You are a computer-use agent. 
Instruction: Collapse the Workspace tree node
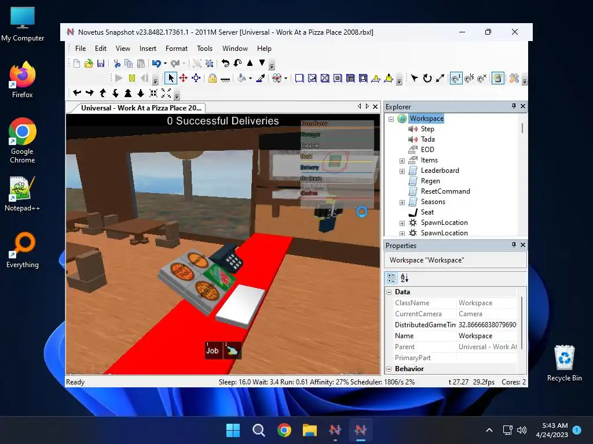pos(391,119)
